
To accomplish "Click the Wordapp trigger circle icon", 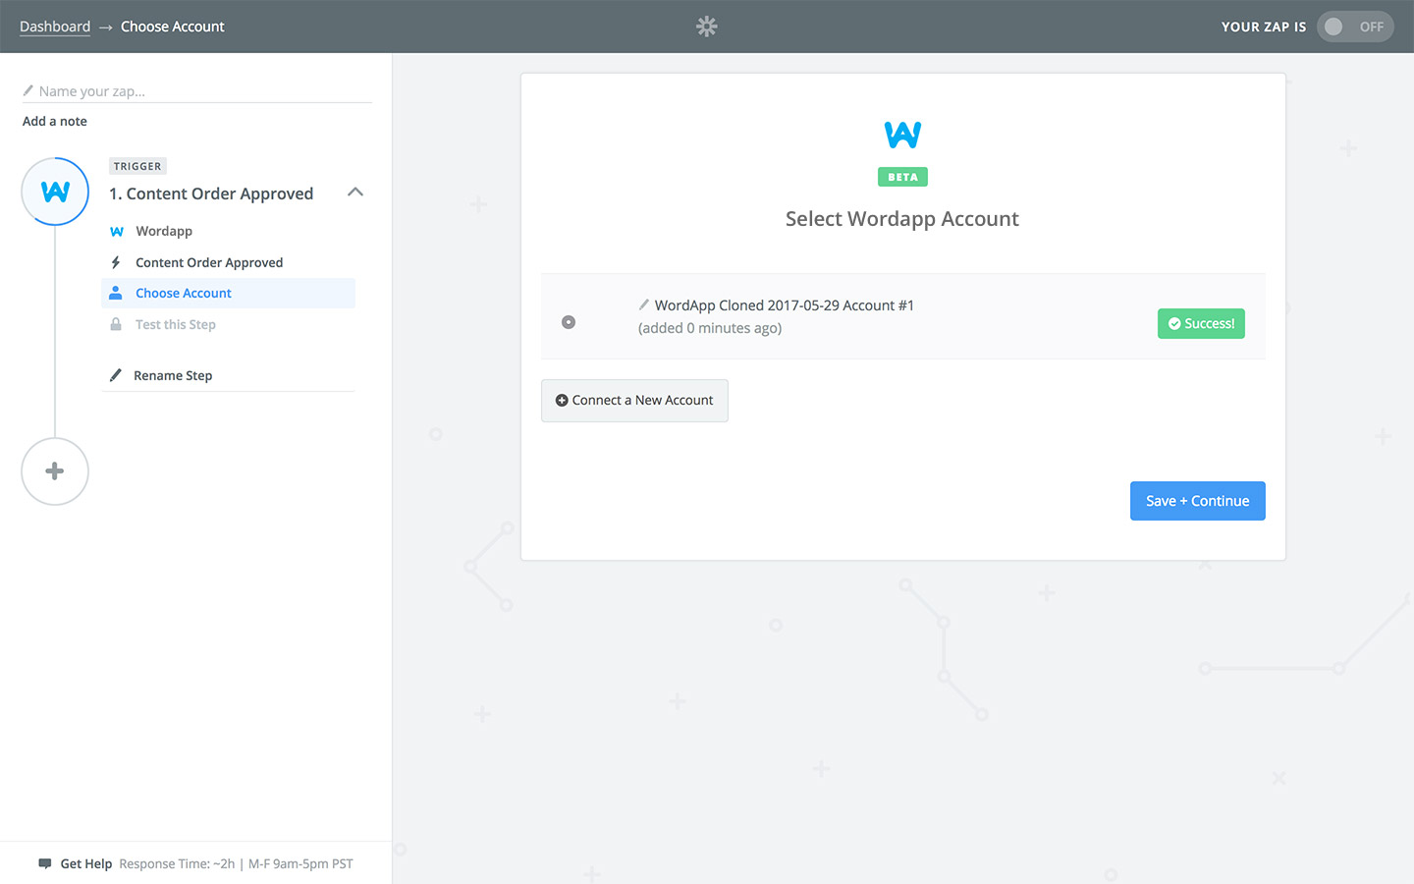I will coord(55,192).
